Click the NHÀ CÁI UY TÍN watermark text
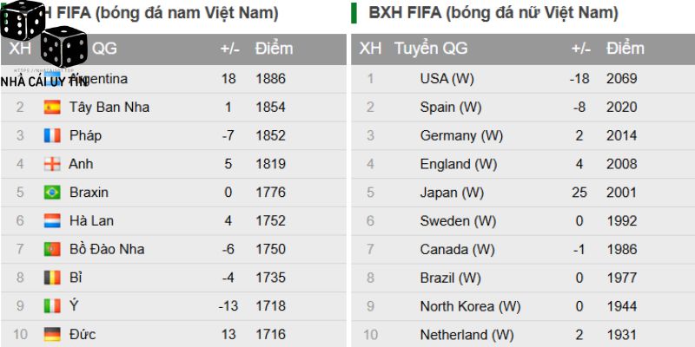Image resolution: width=695 pixels, height=347 pixels. click(x=43, y=82)
